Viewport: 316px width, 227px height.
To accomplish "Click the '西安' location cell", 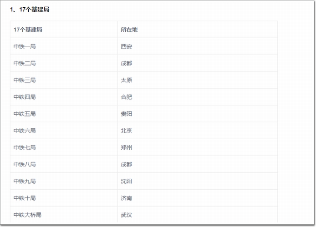I will [x=198, y=46].
